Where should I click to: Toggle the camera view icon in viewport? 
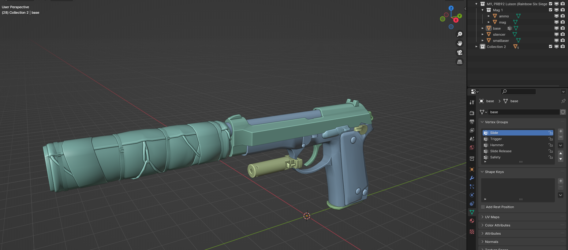point(460,53)
